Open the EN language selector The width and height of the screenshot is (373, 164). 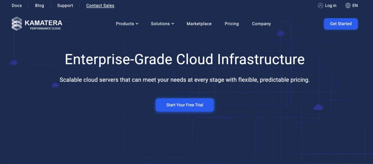click(355, 5)
